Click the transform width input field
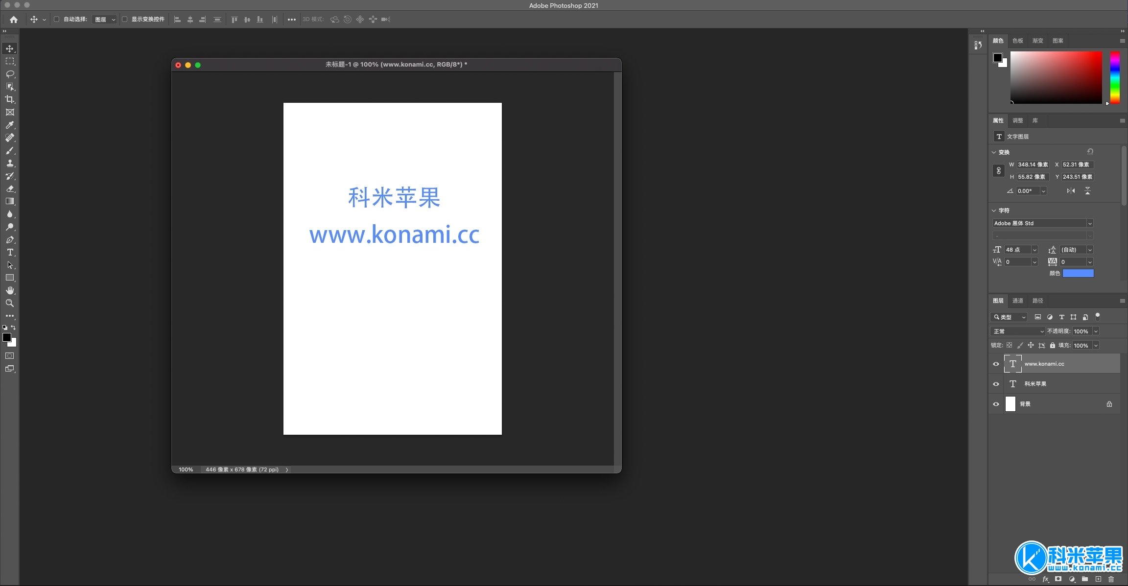This screenshot has height=586, width=1128. (x=1033, y=164)
